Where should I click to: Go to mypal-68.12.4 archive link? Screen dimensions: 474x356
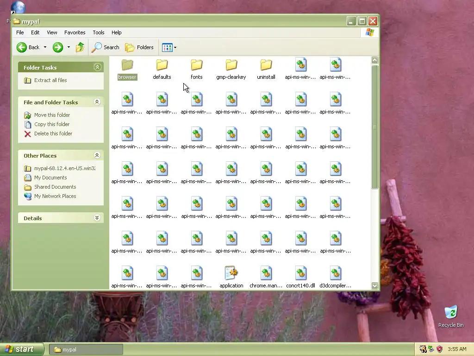click(x=65, y=168)
